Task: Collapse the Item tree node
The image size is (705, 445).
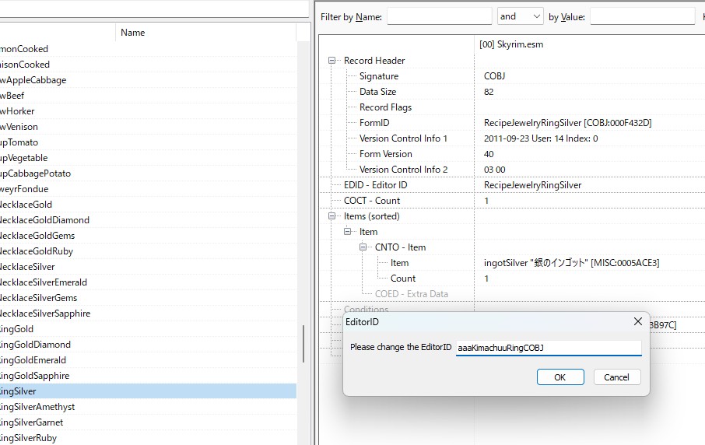Action: click(348, 232)
